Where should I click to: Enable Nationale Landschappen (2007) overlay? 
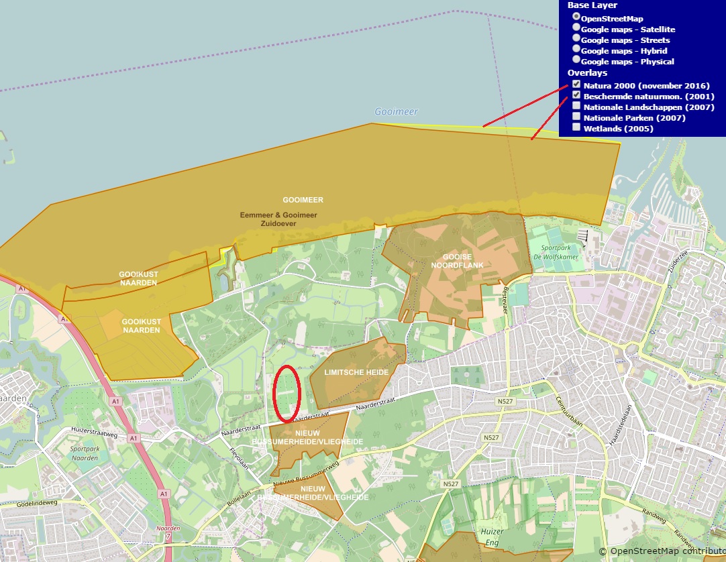tap(576, 105)
